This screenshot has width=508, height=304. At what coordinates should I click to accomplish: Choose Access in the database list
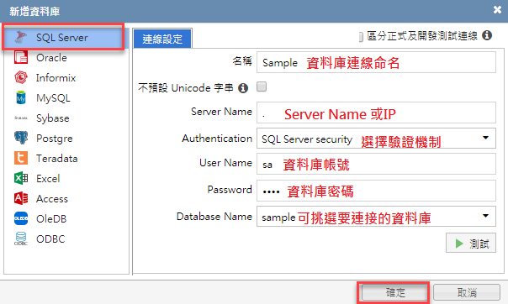(x=52, y=198)
